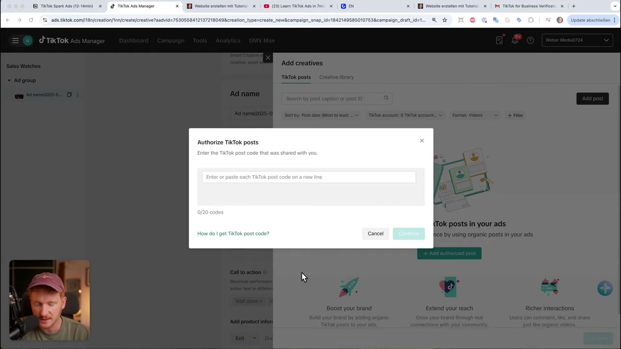
Task: Remove the Visit store call-to-action tag
Action: coord(260,301)
